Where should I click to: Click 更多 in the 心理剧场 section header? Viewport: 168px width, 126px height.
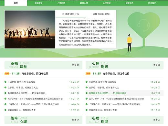pos(157,65)
